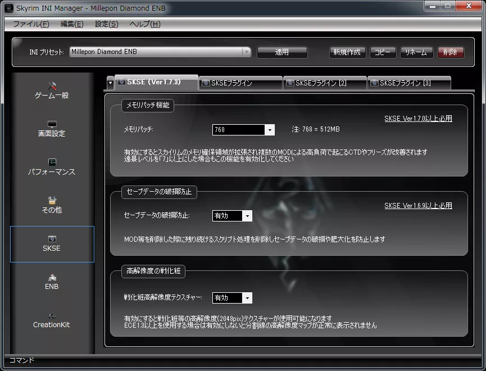Screen dimensions: 486x371
Task: Switch to the SKSEプラグイン [3] tab
Action: point(409,83)
